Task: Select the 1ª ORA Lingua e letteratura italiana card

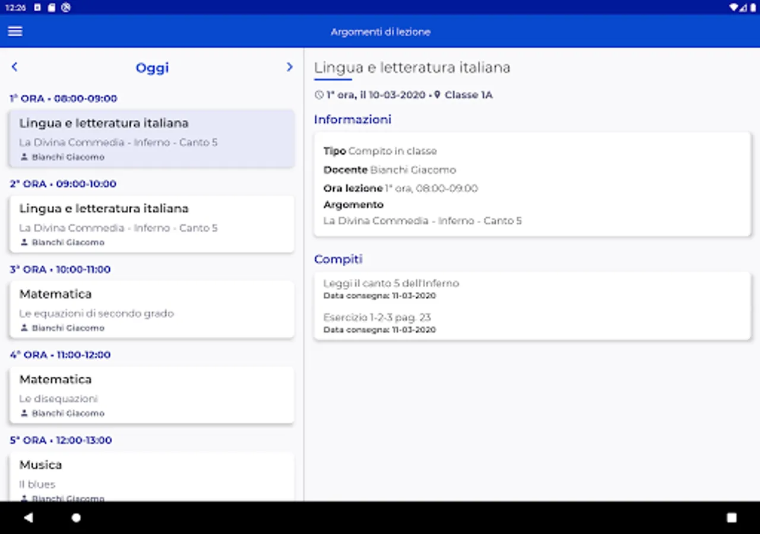Action: coord(152,139)
